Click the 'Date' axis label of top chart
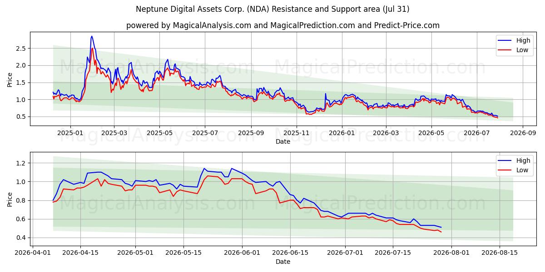Screen dimensions: 545x272 click(283, 141)
